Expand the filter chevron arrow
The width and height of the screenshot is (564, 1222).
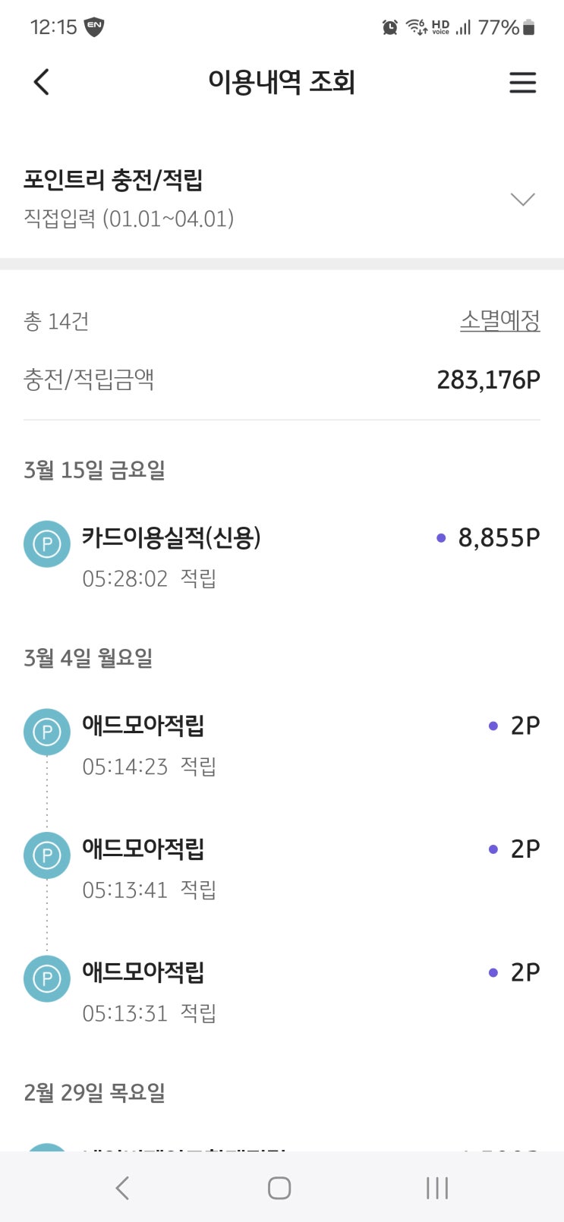[x=523, y=199]
